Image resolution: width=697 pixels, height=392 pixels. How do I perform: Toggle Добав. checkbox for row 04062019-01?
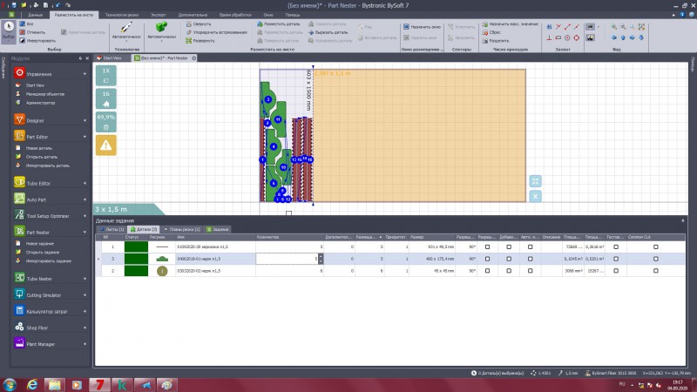509,259
